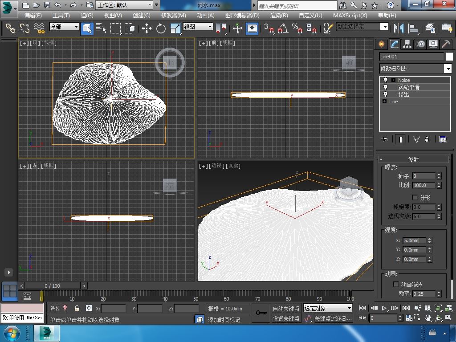Open the Layer Manager
Screen dimensions: 456x342
click(430, 28)
